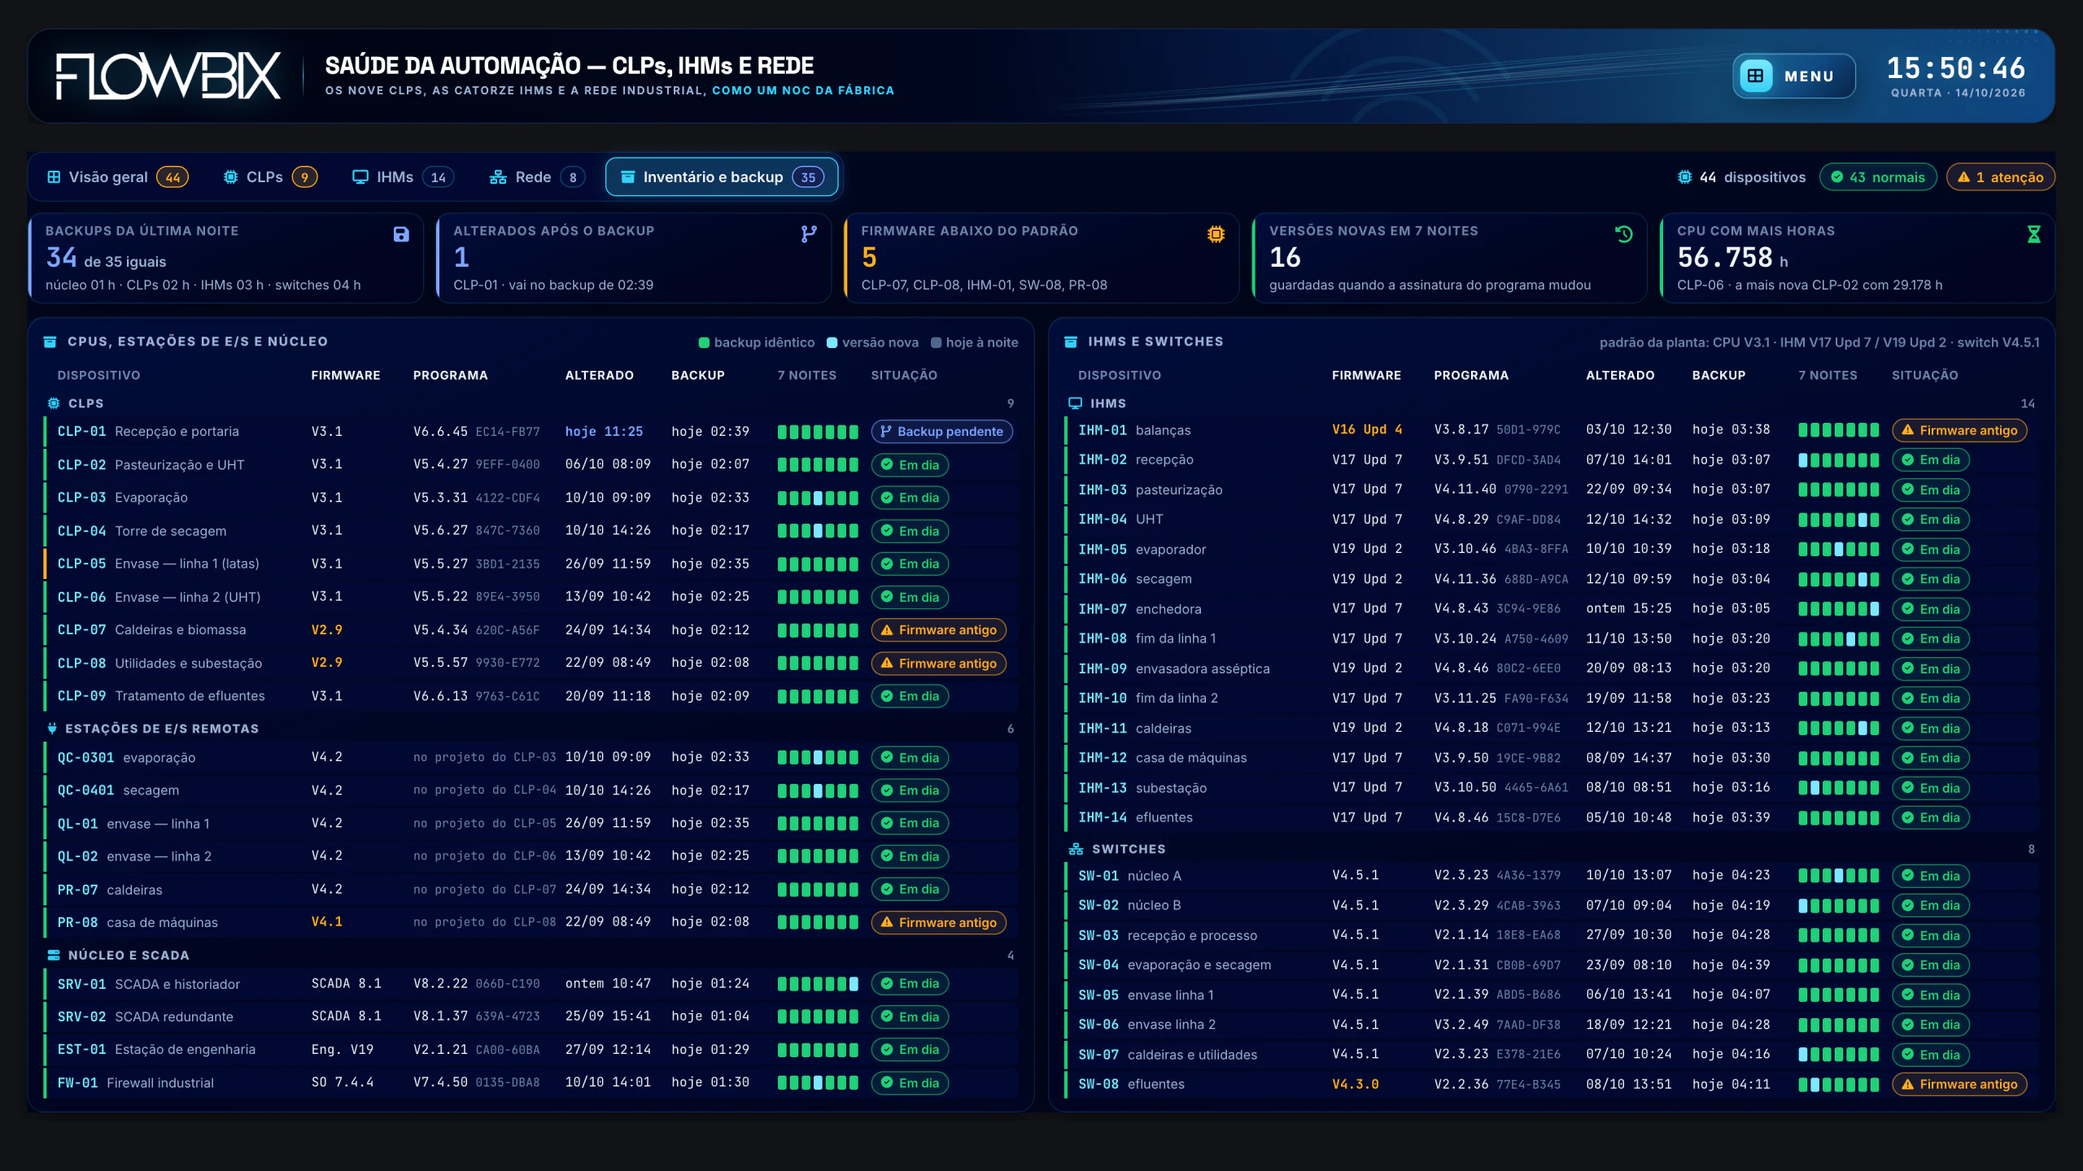2083x1171 pixels.
Task: Click the hourglass icon in CPU horas card
Action: [2033, 234]
